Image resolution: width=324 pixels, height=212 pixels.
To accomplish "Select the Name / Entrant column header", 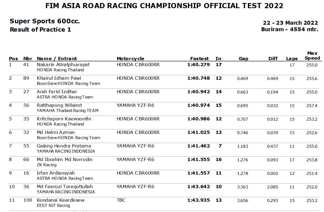I will pos(57,59).
